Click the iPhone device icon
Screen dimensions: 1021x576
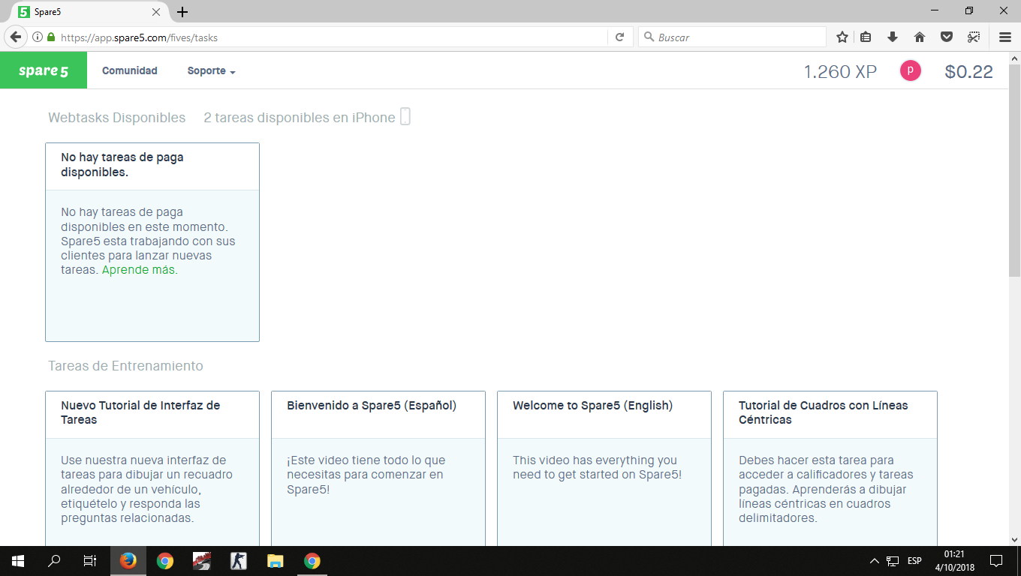click(x=405, y=117)
